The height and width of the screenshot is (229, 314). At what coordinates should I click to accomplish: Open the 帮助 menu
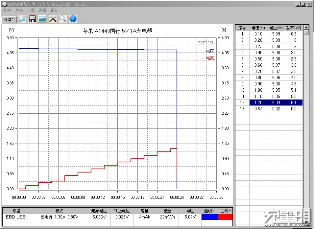[54, 11]
